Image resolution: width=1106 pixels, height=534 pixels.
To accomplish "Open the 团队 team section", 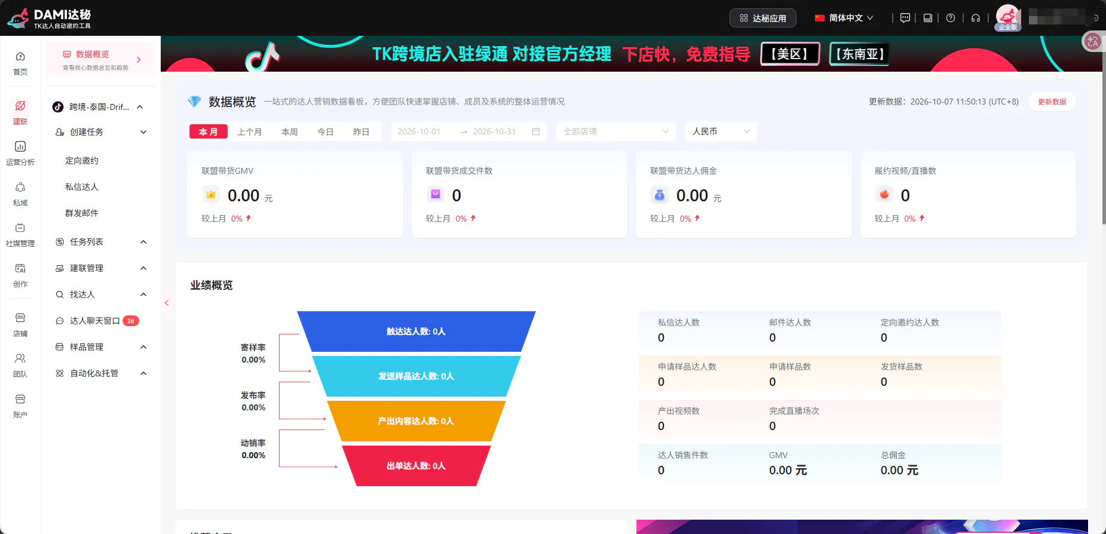I will pyautogui.click(x=20, y=366).
